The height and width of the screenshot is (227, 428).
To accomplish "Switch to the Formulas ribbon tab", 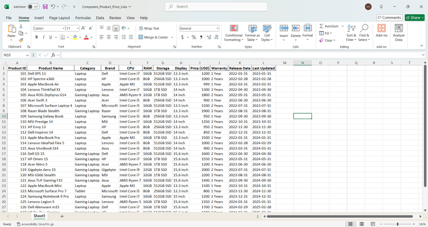I will point(83,18).
